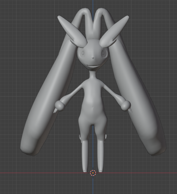
Task: Click the character's smiling mouth
Action: 93,66
